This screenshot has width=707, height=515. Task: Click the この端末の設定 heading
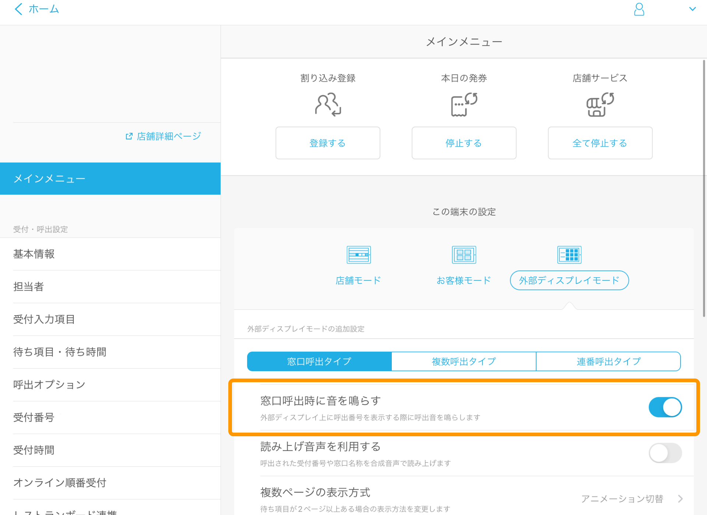(x=464, y=212)
